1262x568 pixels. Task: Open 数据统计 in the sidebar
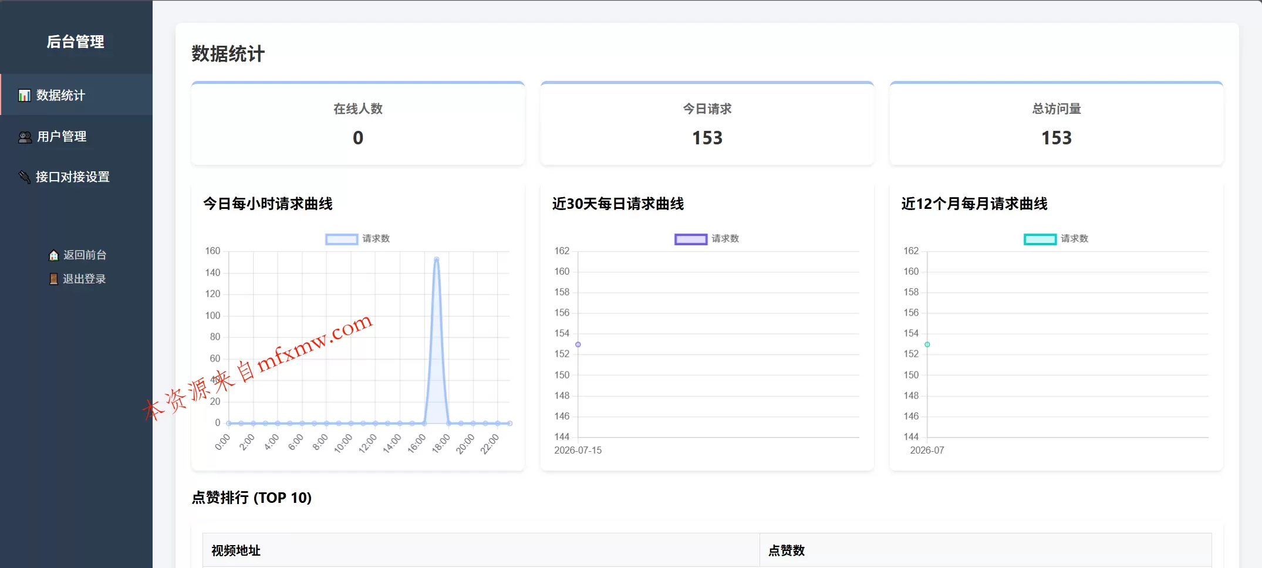pos(76,95)
